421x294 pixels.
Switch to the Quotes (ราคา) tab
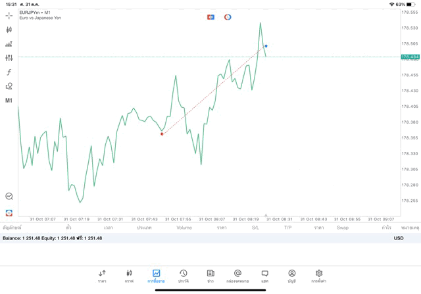102,276
